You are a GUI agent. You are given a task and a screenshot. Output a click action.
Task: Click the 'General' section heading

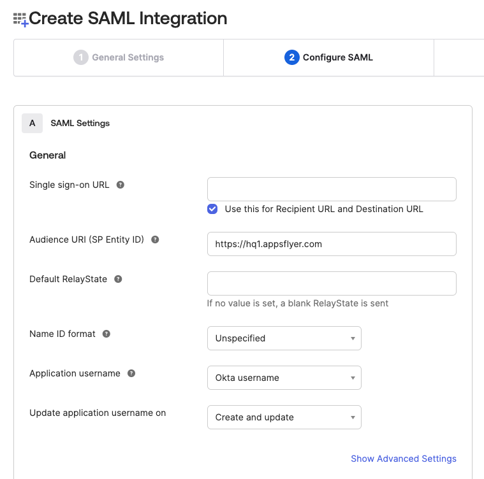48,155
